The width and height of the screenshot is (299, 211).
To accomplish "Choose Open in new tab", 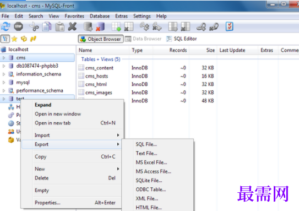I will (x=72, y=123).
